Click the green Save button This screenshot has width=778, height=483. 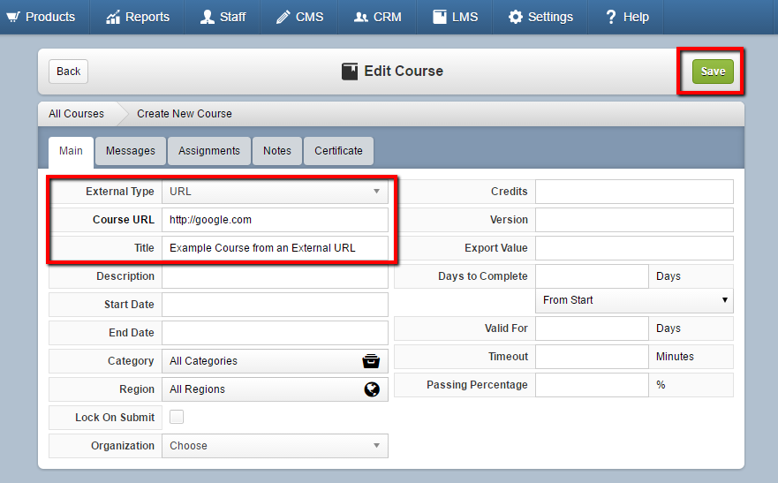pos(713,72)
